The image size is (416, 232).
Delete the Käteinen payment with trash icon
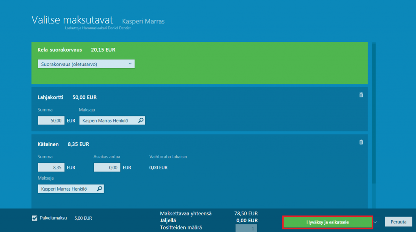361,142
